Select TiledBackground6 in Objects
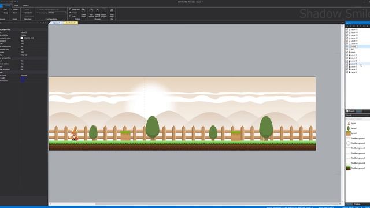The height and width of the screenshot is (208, 370). [x=358, y=163]
